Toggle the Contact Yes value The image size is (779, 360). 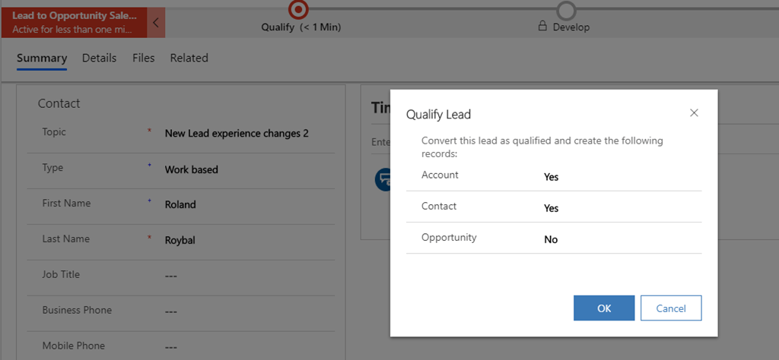coord(552,208)
